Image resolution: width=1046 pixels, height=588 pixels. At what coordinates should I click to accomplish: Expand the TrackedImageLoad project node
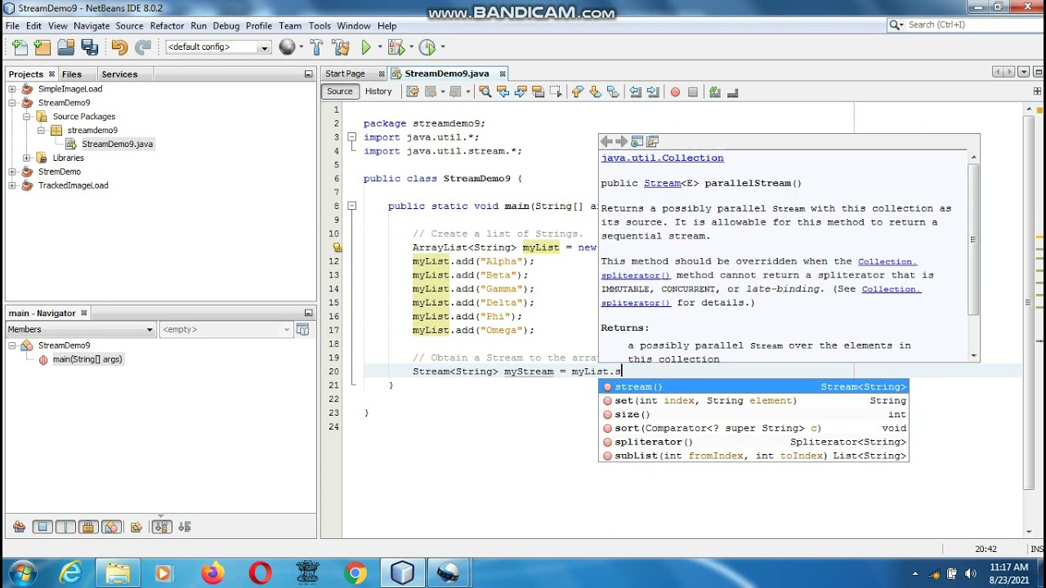(12, 185)
